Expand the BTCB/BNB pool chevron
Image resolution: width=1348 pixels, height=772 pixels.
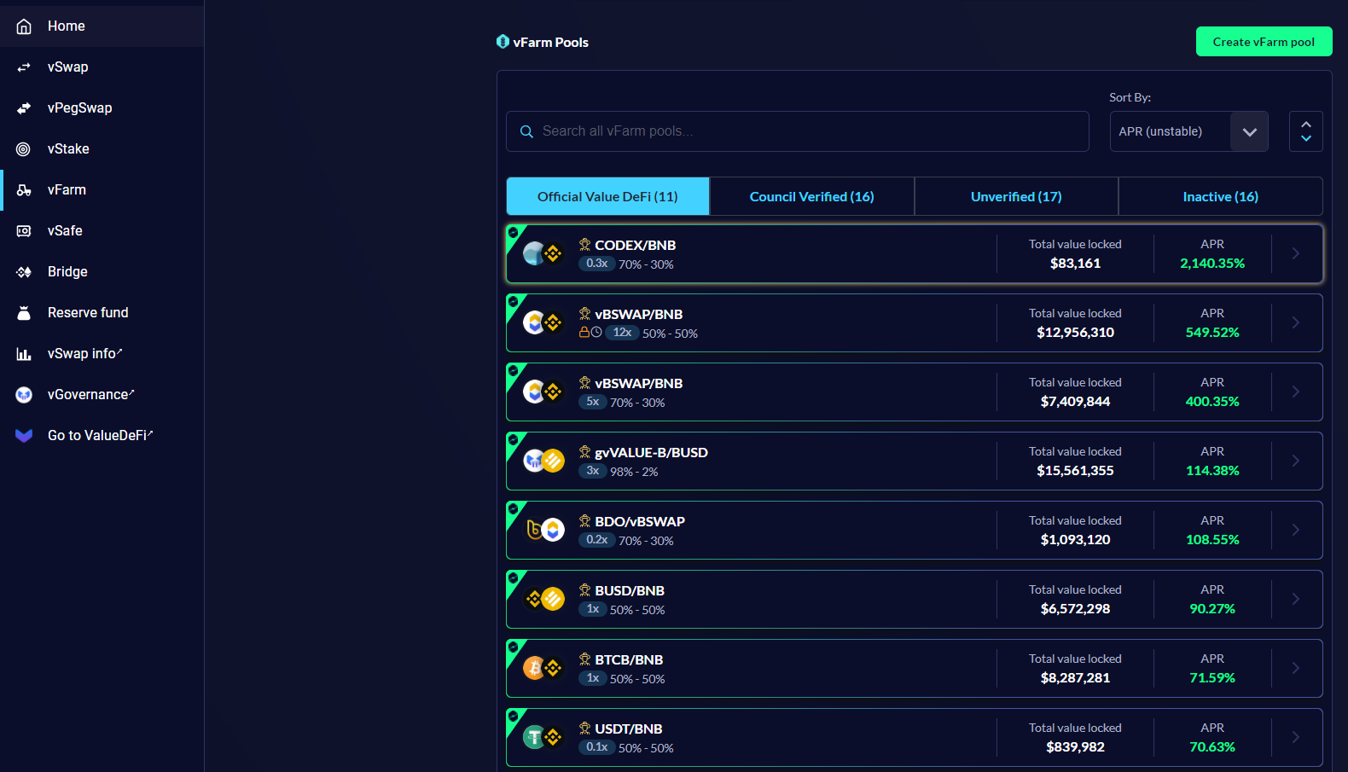point(1296,668)
